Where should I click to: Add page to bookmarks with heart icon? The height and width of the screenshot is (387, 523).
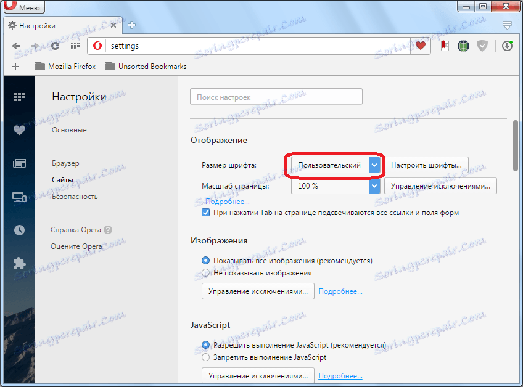point(420,46)
